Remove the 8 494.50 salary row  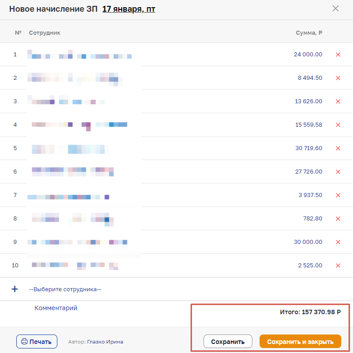tap(338, 78)
